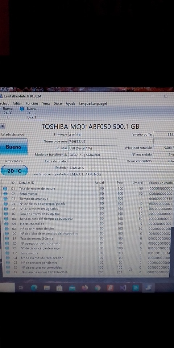The height and width of the screenshot is (348, 174).
Task: Click the taskbar search box
Action: [x=7, y=288]
